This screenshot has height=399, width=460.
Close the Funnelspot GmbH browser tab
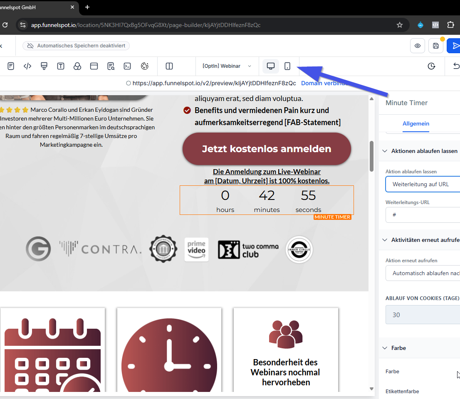72,7
